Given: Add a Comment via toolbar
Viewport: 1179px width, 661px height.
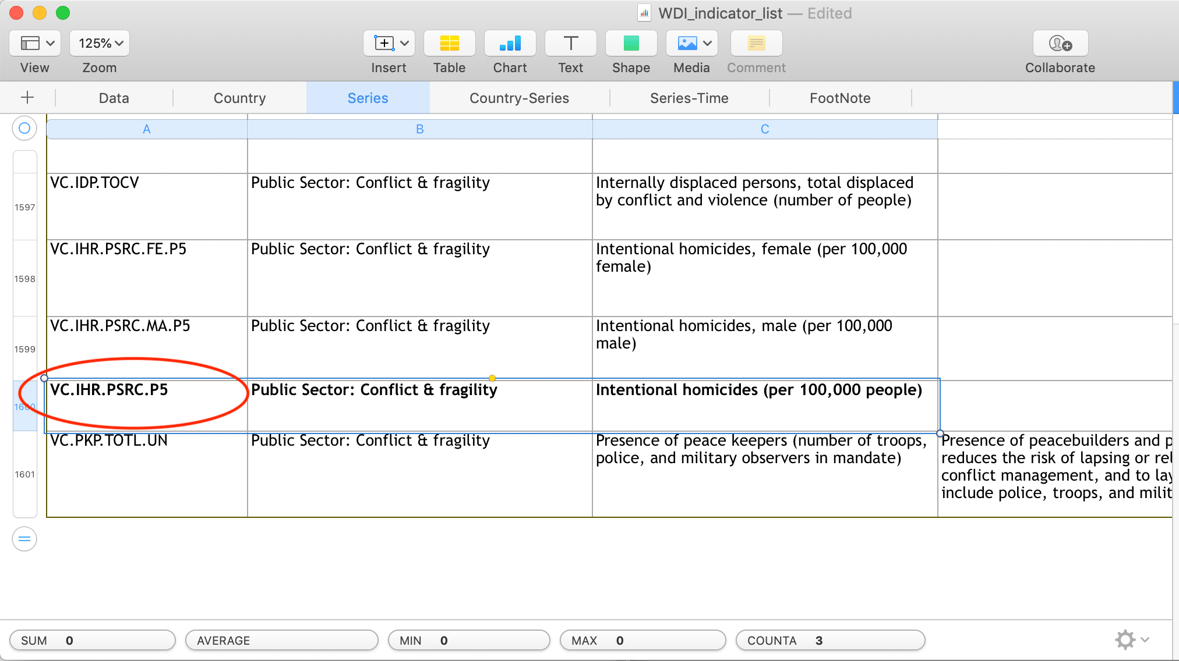Looking at the screenshot, I should [x=756, y=44].
